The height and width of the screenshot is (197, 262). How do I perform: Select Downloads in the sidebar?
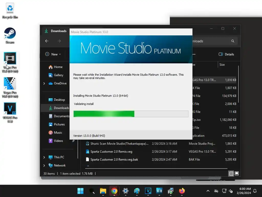pos(59,108)
